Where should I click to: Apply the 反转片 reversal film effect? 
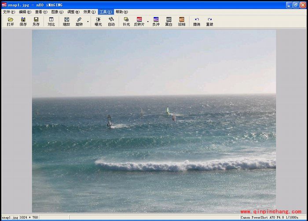[x=139, y=22]
